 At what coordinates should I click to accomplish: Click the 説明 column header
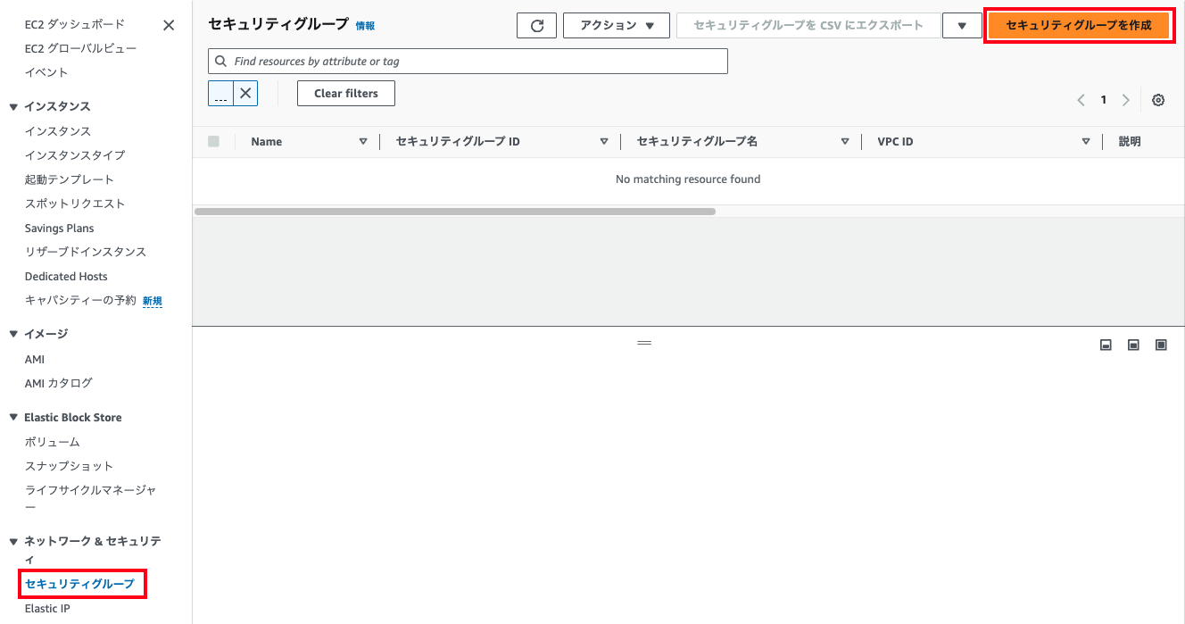pyautogui.click(x=1130, y=141)
